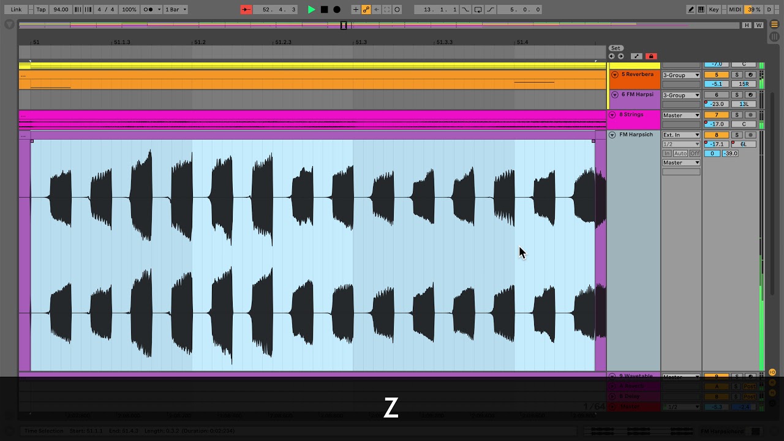
Task: Toggle the red Lock Envelopes icon
Action: point(651,56)
